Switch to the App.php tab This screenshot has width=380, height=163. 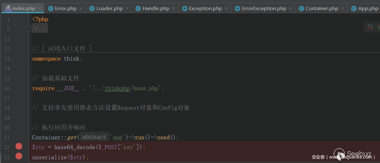pyautogui.click(x=368, y=8)
